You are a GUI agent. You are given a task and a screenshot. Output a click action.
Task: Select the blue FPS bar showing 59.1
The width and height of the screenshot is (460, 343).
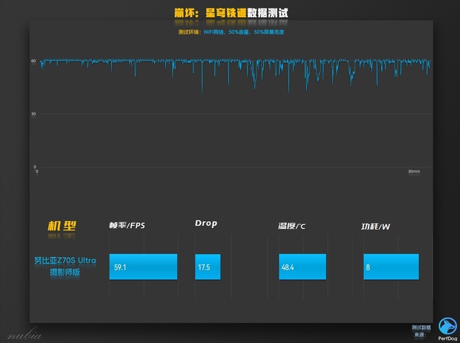coord(144,266)
